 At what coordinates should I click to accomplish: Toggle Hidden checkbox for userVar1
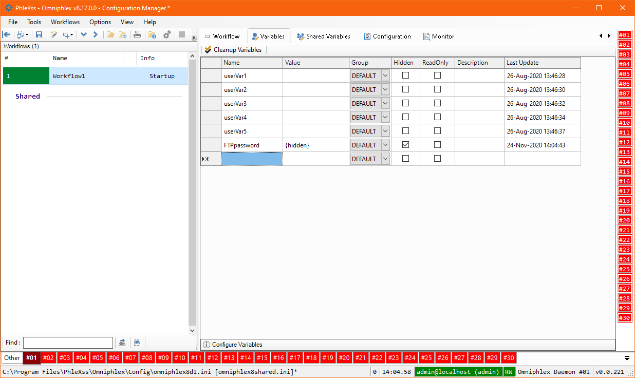[x=405, y=75]
